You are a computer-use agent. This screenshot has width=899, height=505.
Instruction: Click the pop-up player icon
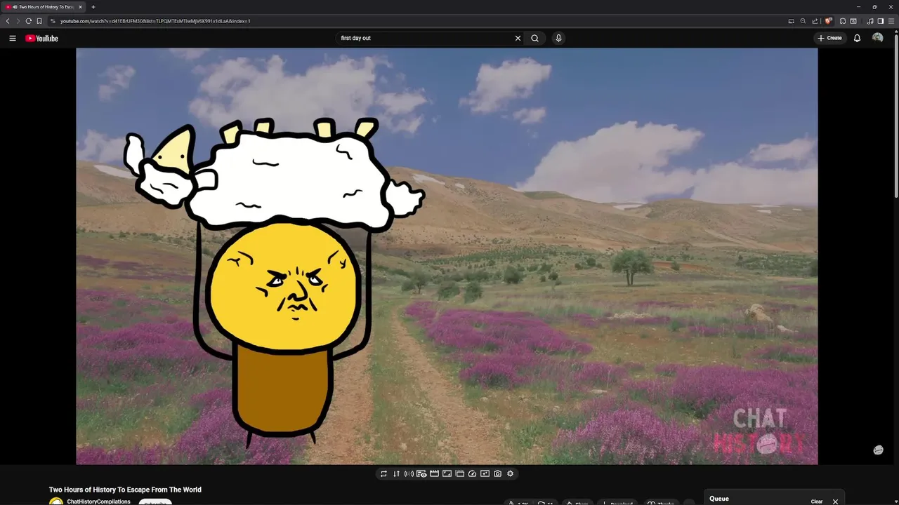[x=459, y=473]
